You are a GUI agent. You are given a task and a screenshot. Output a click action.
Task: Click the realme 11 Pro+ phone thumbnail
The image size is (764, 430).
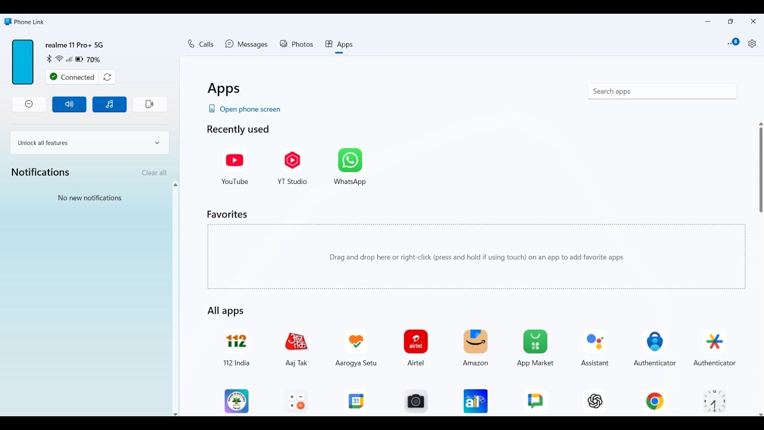pos(23,62)
